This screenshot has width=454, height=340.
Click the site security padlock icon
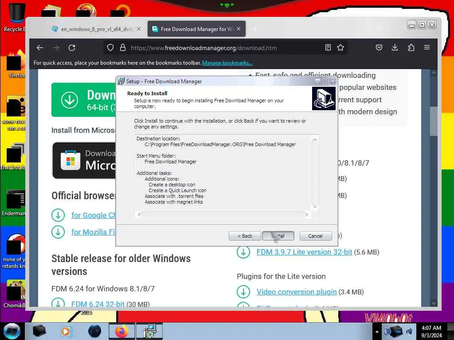pos(123,48)
